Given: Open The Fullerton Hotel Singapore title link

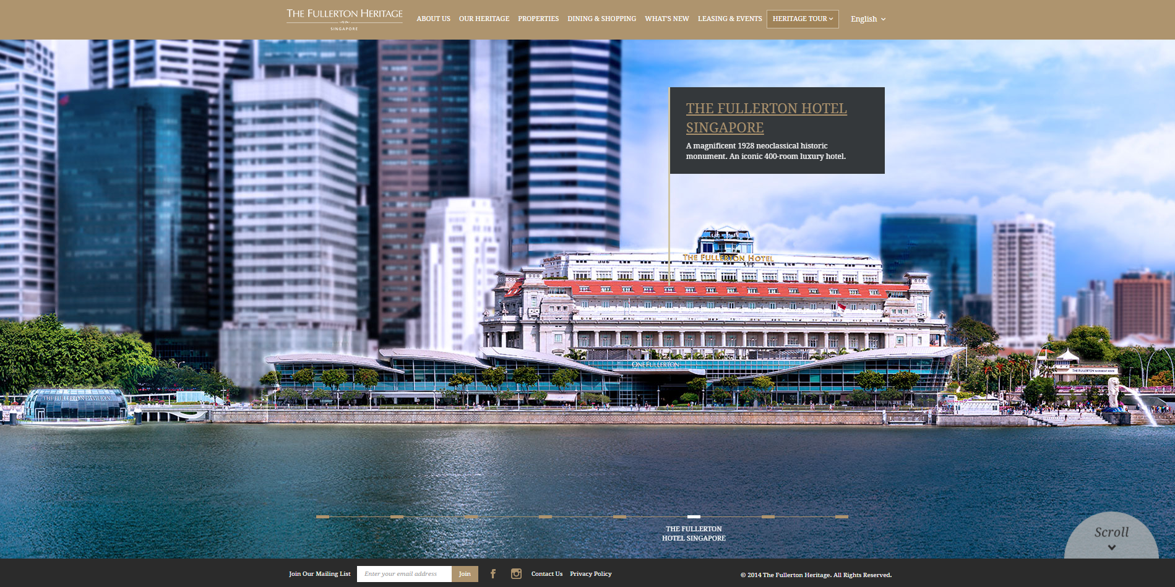Looking at the screenshot, I should (766, 118).
